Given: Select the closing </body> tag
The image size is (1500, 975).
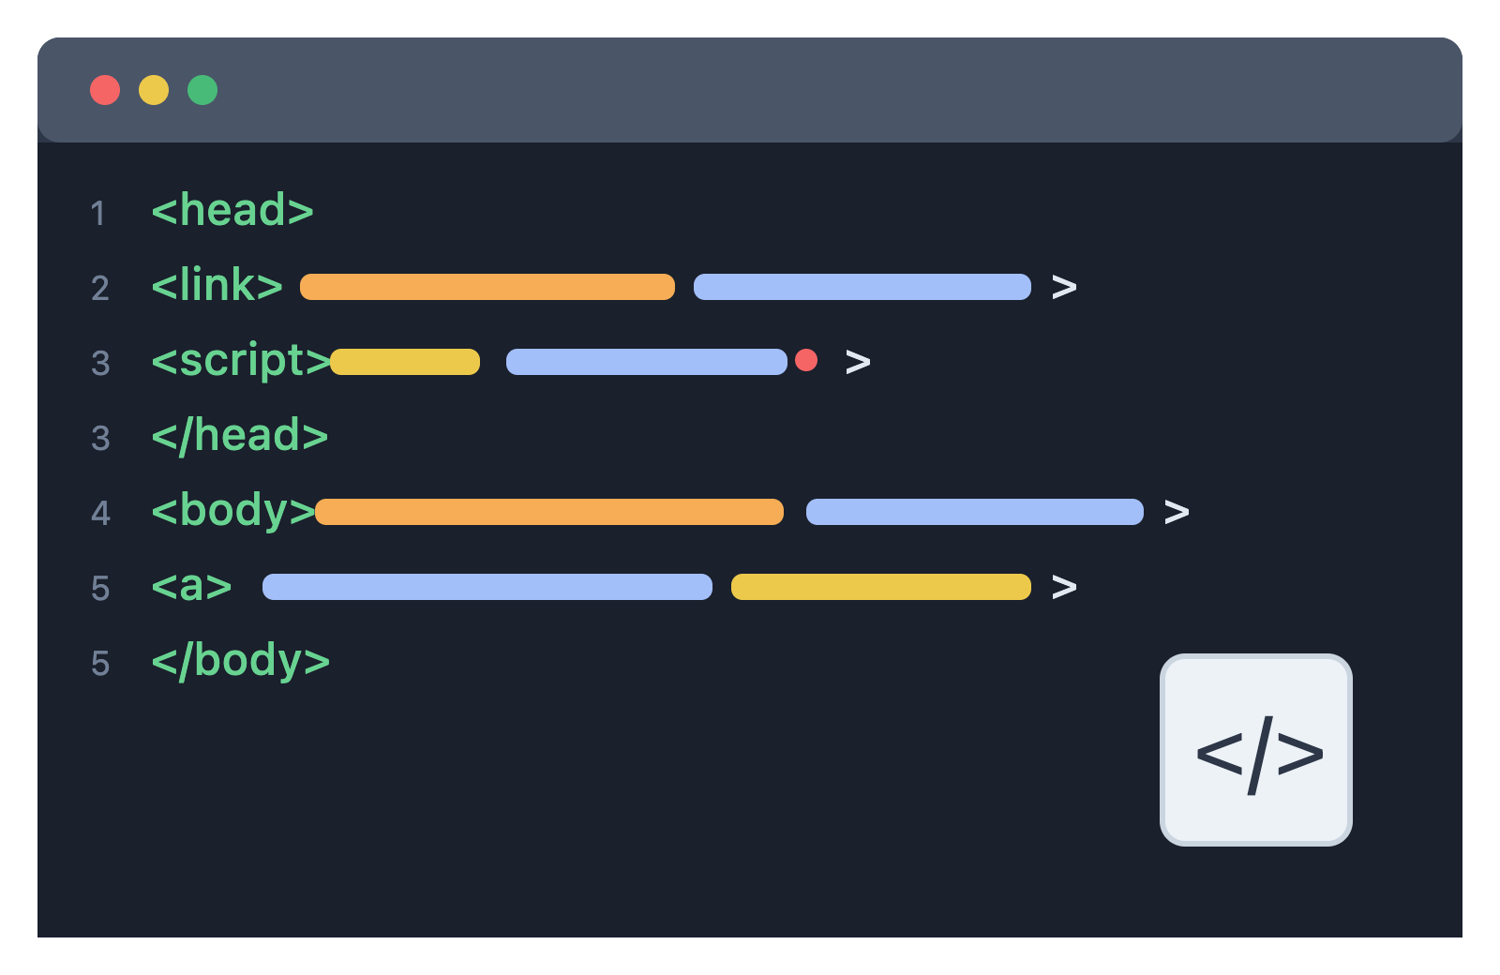Looking at the screenshot, I should coord(241,661).
